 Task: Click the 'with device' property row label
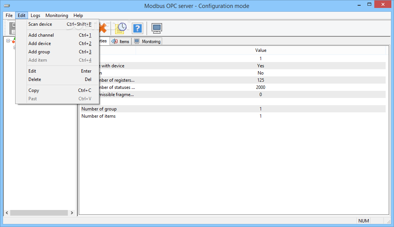[x=113, y=66]
